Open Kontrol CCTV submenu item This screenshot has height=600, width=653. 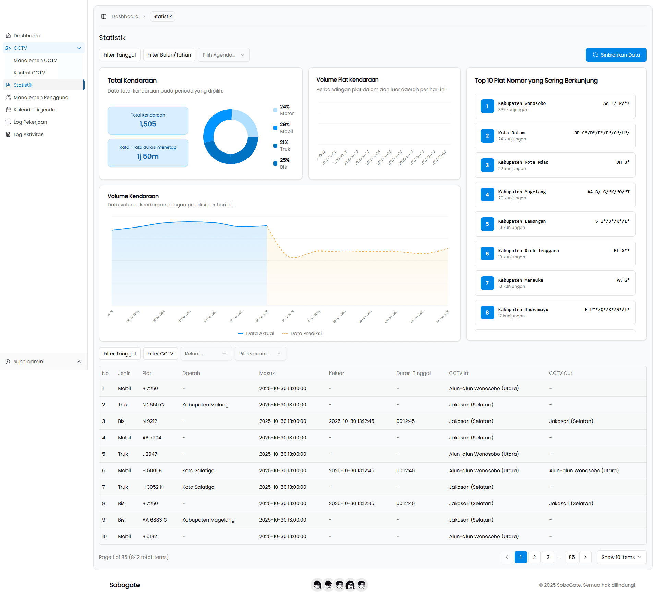click(29, 73)
